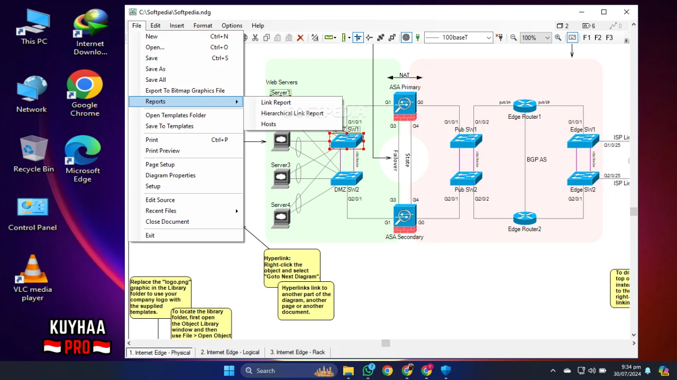Click the filled two-box link icon in toolbar
The image size is (677, 380).
point(380,37)
